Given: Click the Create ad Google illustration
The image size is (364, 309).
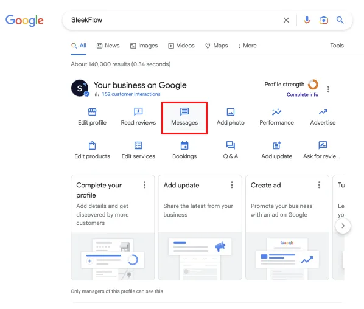Looking at the screenshot, I should (x=287, y=256).
